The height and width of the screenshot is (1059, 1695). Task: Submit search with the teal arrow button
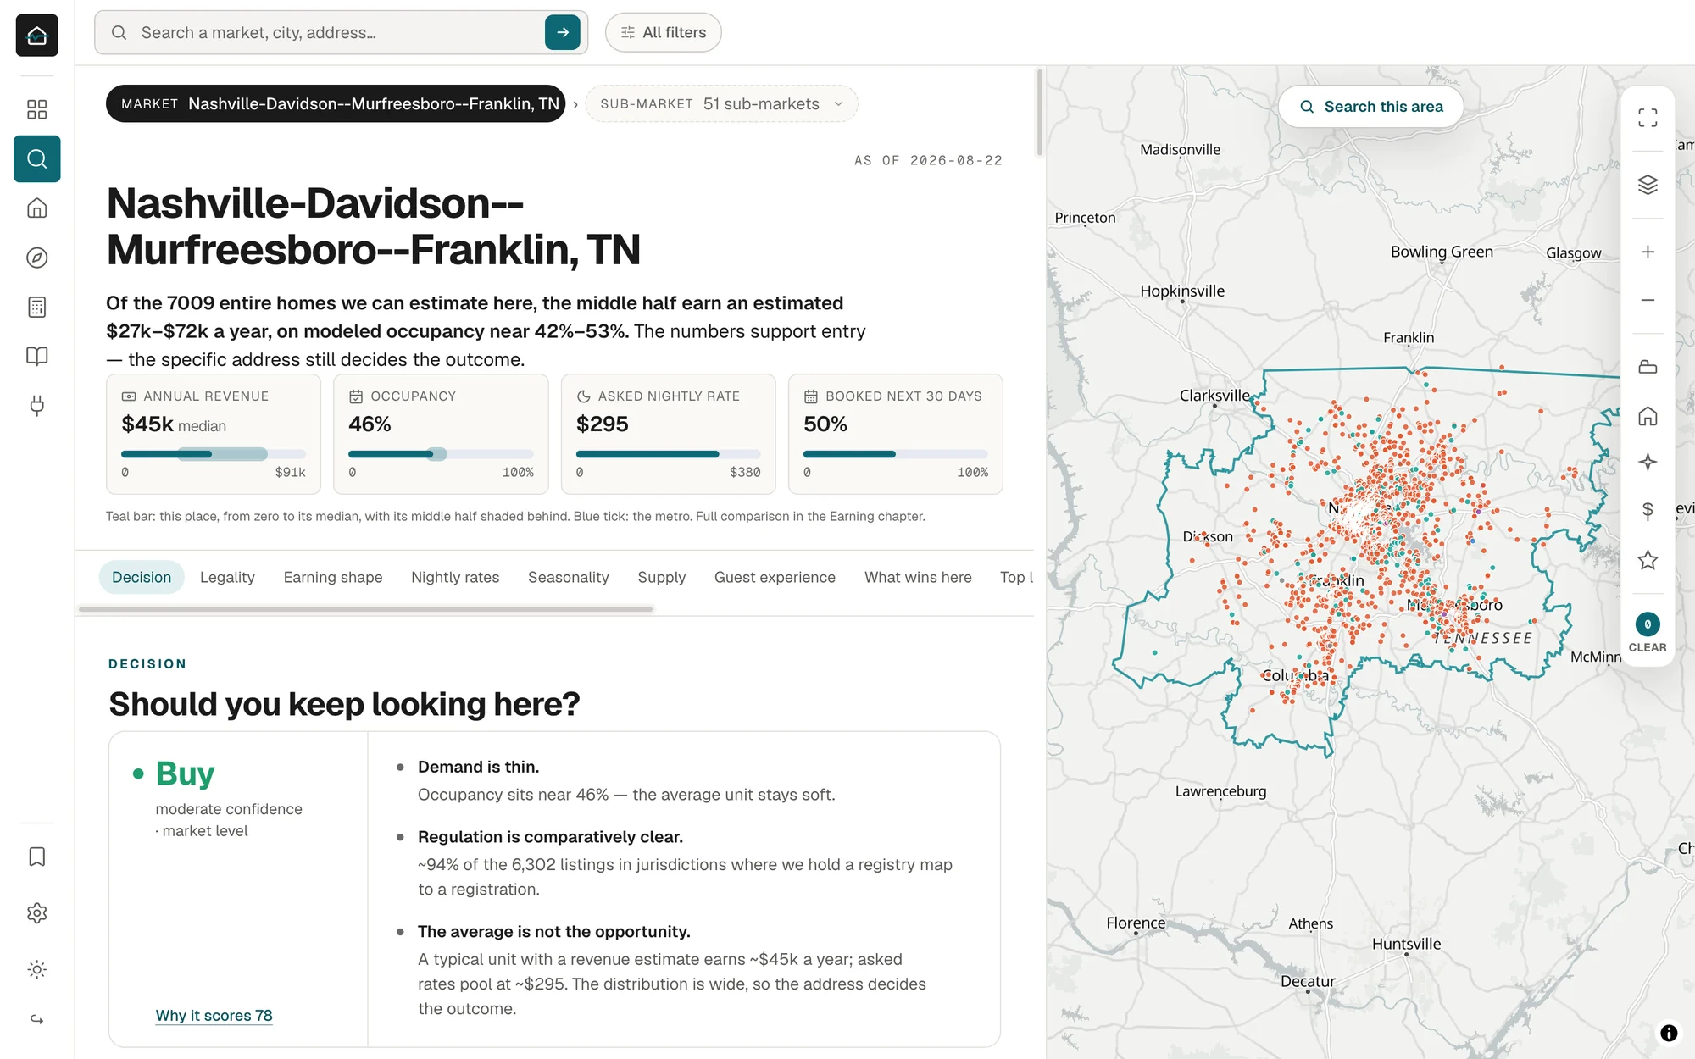click(x=563, y=32)
